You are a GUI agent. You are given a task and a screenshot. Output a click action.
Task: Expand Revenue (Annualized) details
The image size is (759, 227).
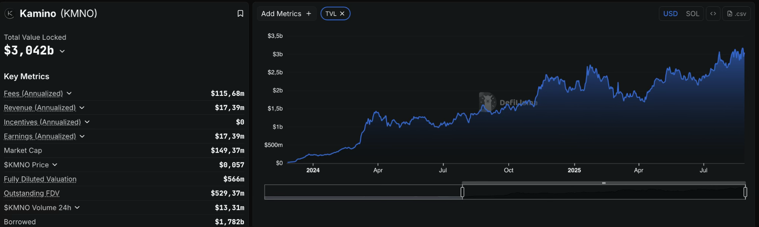pos(82,108)
